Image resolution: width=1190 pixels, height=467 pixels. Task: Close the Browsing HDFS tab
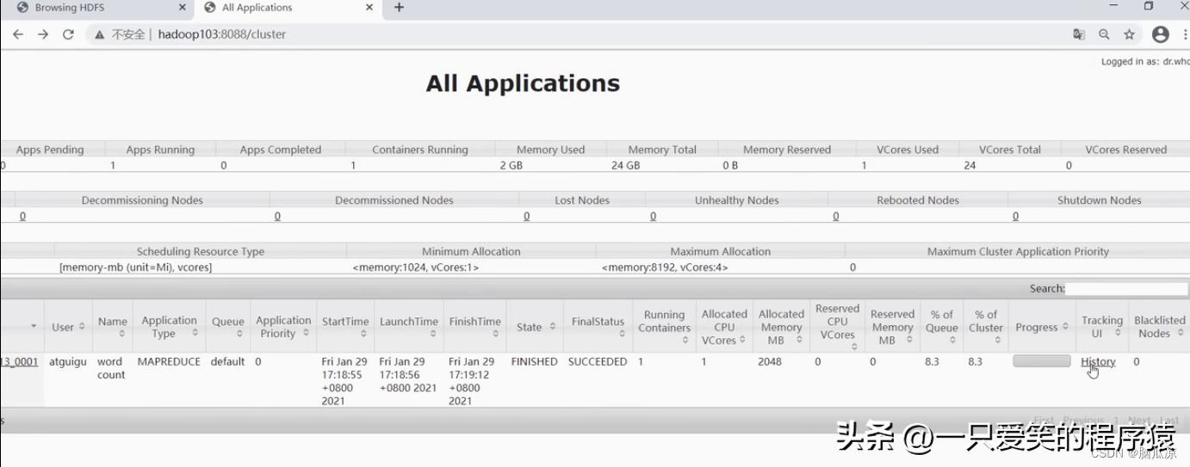click(183, 8)
